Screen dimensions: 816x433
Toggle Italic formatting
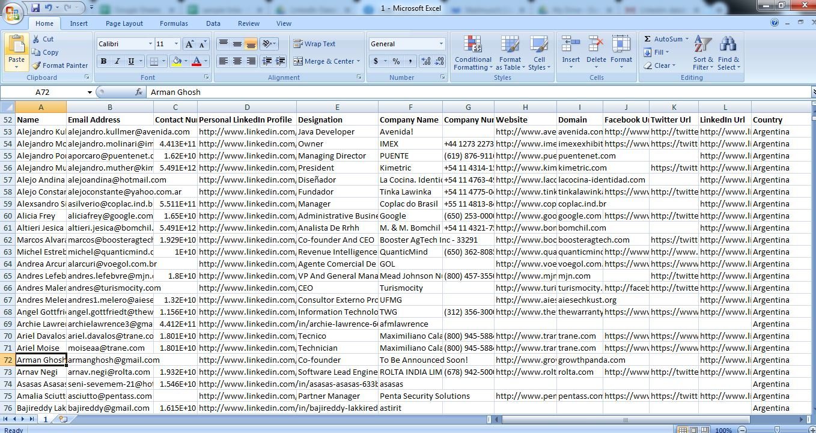point(117,61)
